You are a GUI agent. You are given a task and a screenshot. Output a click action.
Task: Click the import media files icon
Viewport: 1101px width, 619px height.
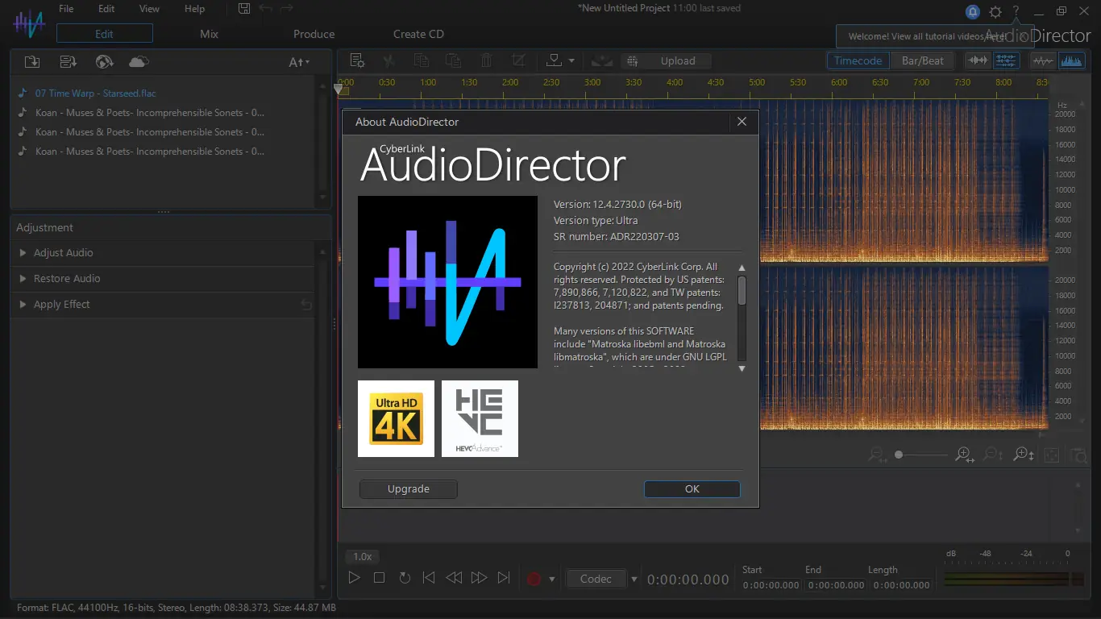coord(31,62)
